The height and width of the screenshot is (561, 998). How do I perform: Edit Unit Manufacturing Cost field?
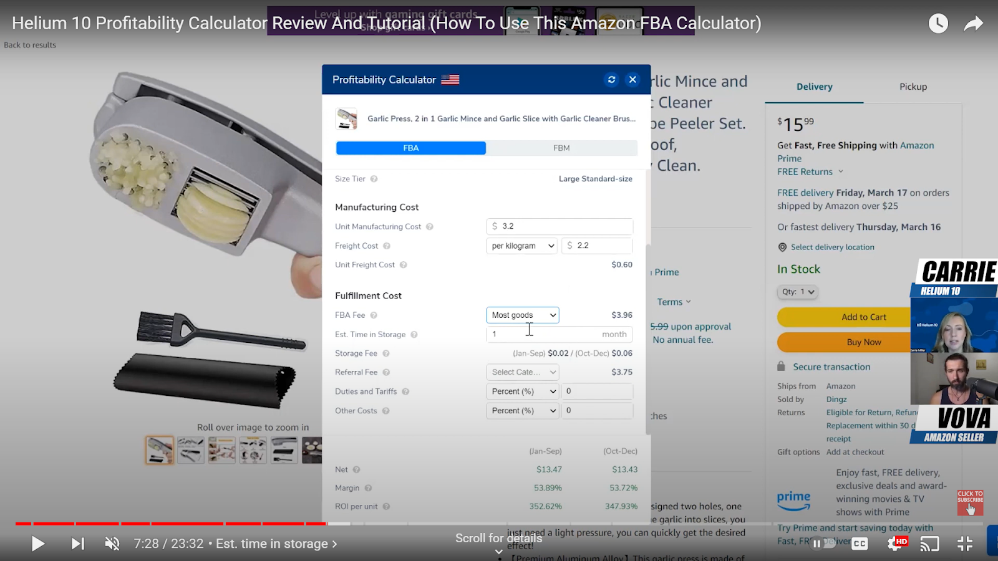coord(560,226)
